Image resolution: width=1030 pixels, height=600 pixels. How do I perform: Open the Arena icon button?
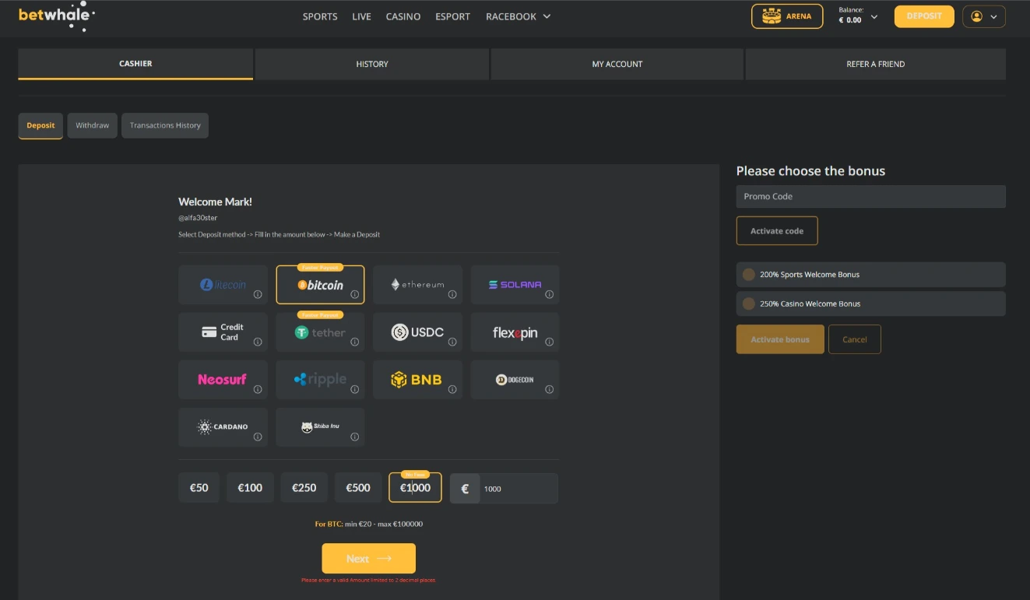point(786,16)
